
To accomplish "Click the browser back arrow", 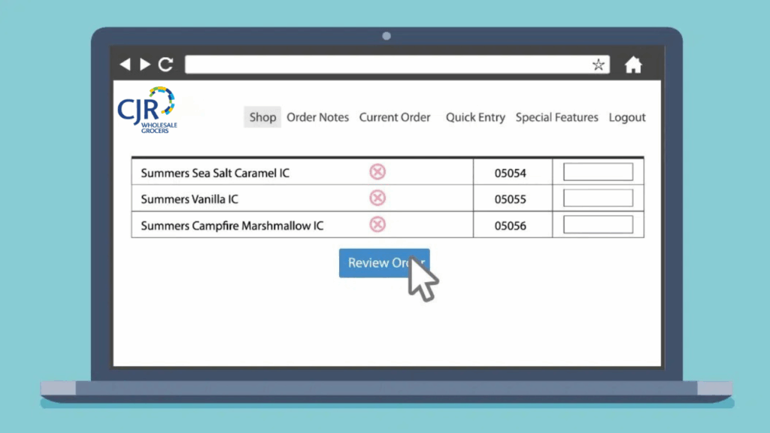I will coord(125,65).
